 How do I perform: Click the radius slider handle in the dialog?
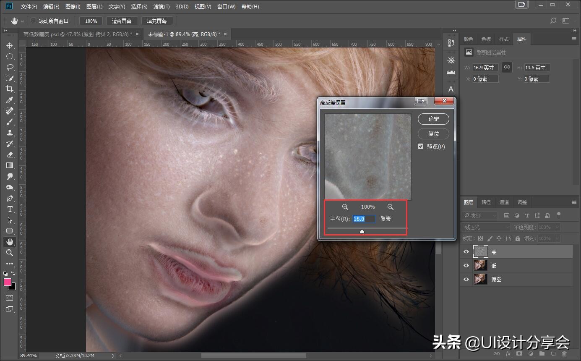[x=362, y=231]
